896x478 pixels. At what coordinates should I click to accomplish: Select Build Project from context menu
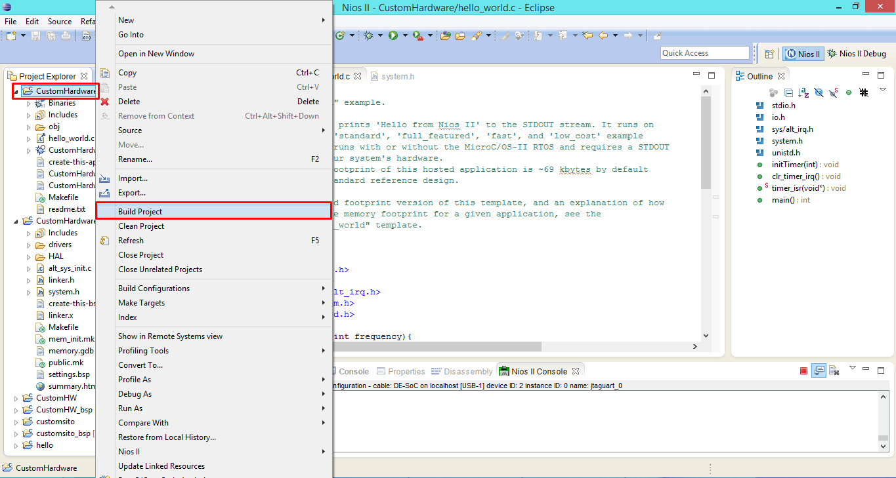point(214,212)
